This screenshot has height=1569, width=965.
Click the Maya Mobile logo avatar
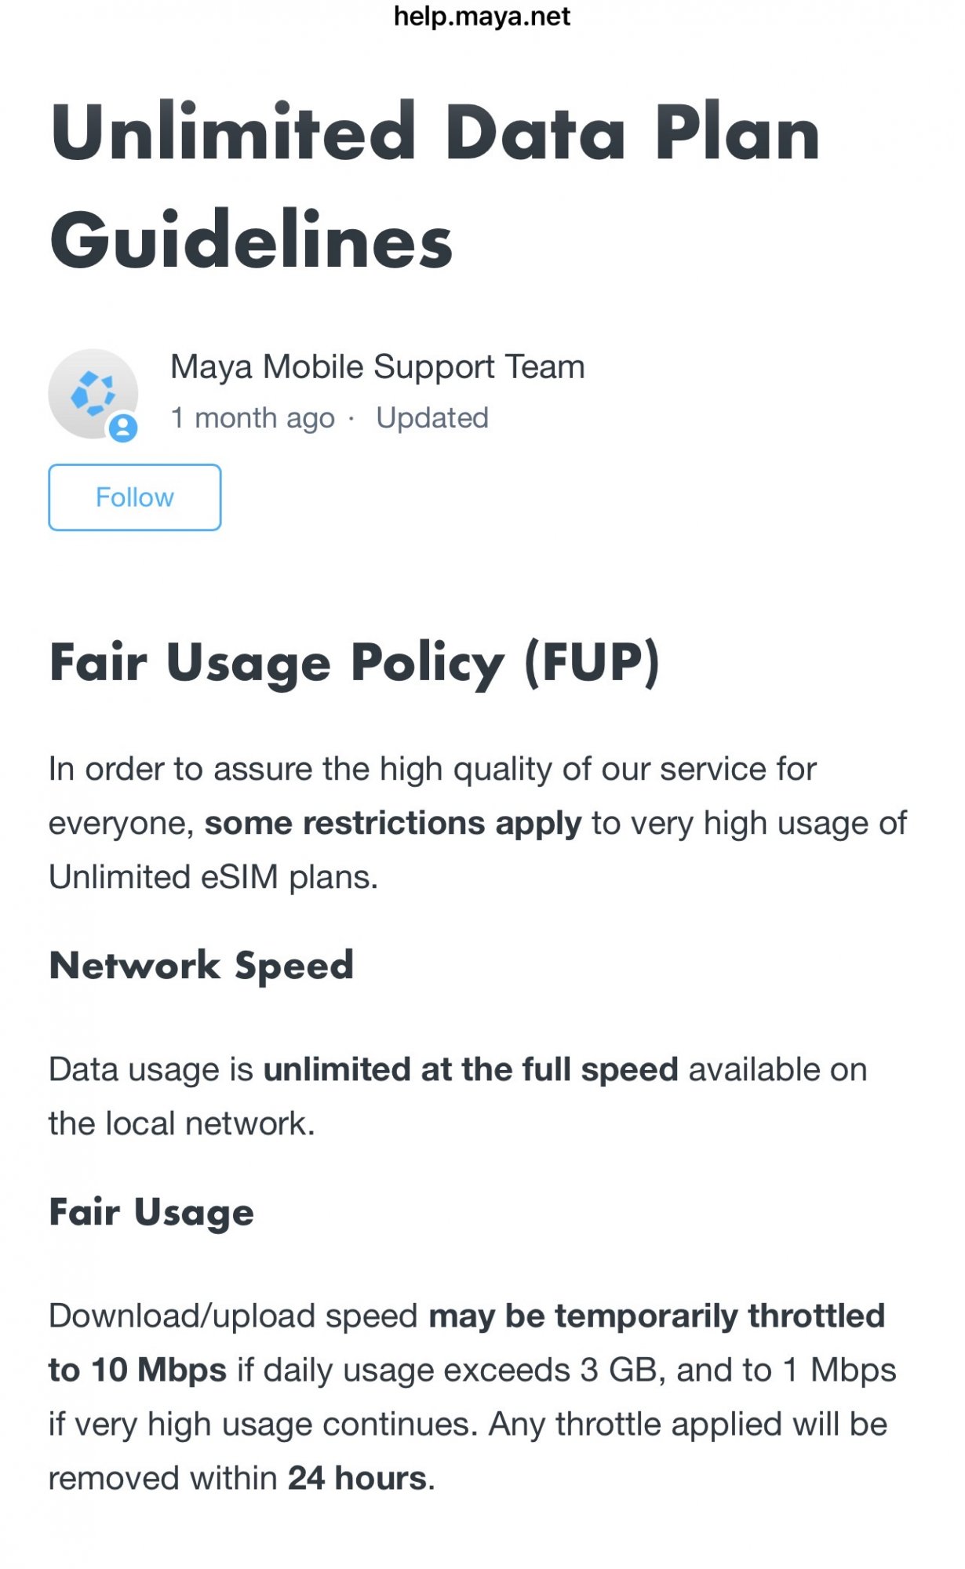coord(93,392)
